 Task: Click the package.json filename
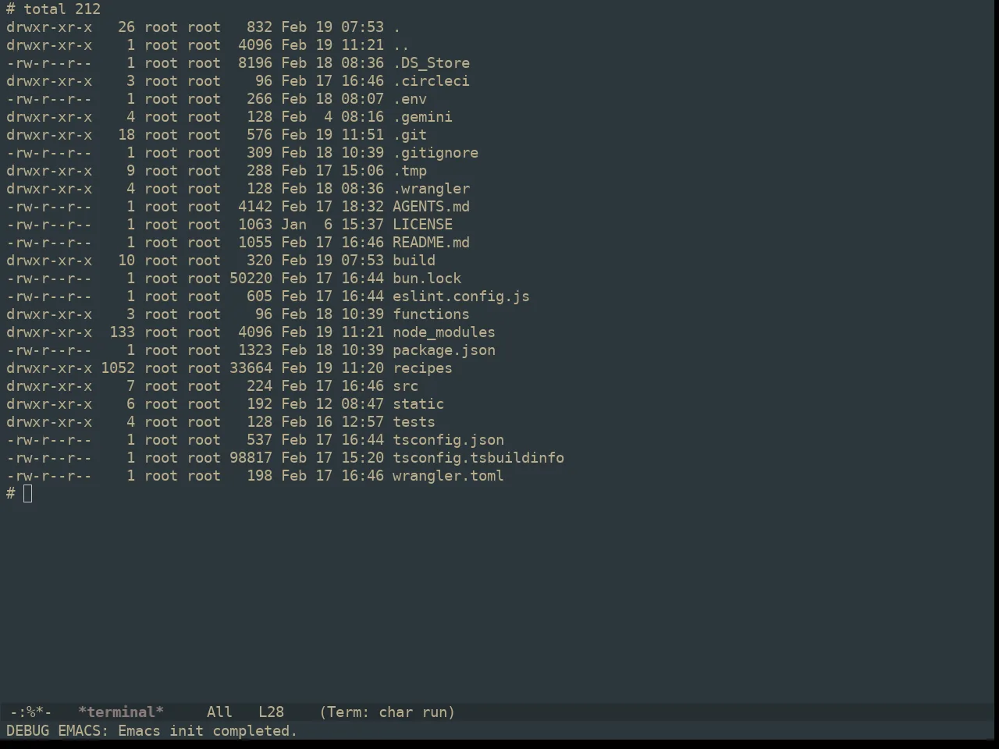click(x=444, y=350)
